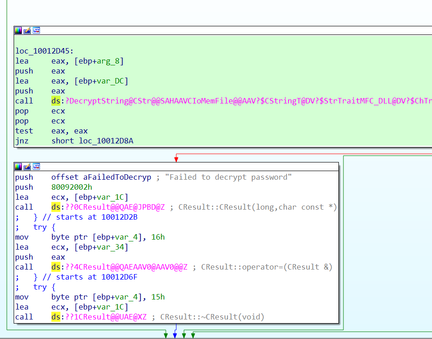Click edit-pencil icon on Failed-to-decrypt block
The height and width of the screenshot is (339, 432).
coord(27,167)
